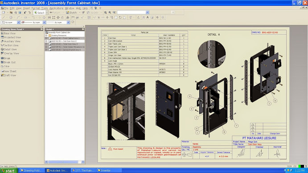Screen dimensions: 308x173
Task: Add a New Sheet
Action: 8,71
